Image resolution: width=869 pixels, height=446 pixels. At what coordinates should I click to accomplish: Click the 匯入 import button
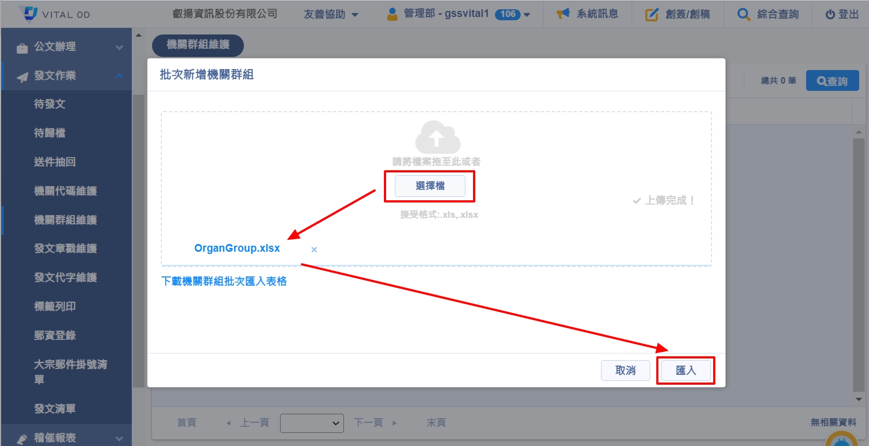(x=686, y=370)
